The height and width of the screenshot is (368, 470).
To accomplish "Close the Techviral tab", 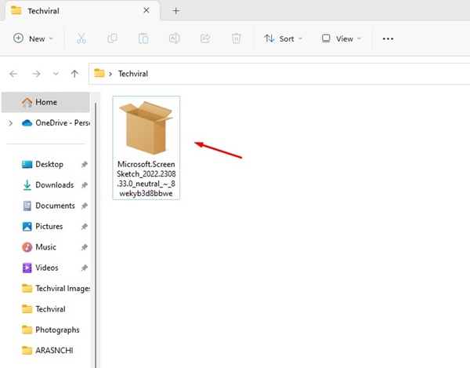I will pyautogui.click(x=146, y=10).
